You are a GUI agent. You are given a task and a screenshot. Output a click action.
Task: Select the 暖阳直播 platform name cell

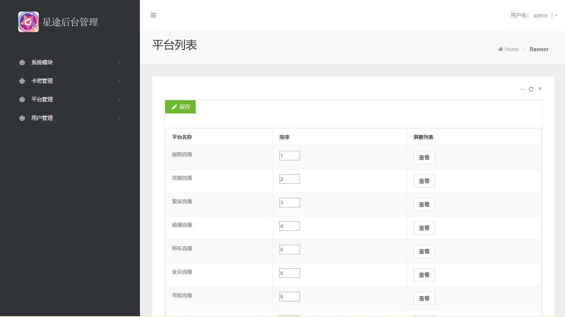tap(220, 157)
